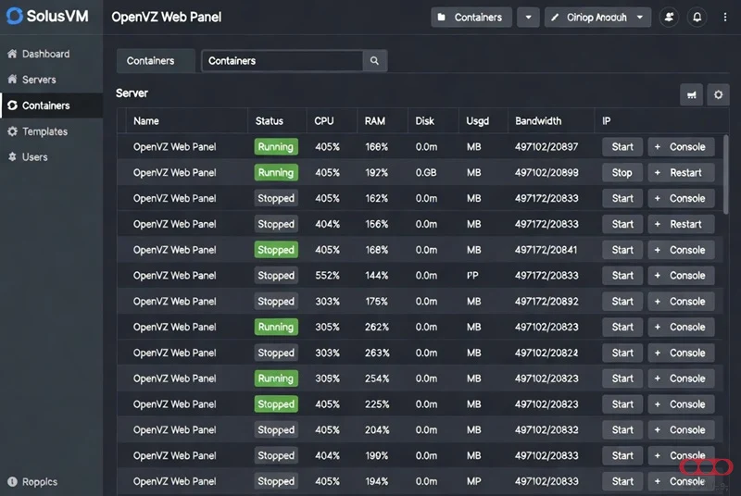Sort by Usgd column header
This screenshot has height=496, width=741.
477,121
